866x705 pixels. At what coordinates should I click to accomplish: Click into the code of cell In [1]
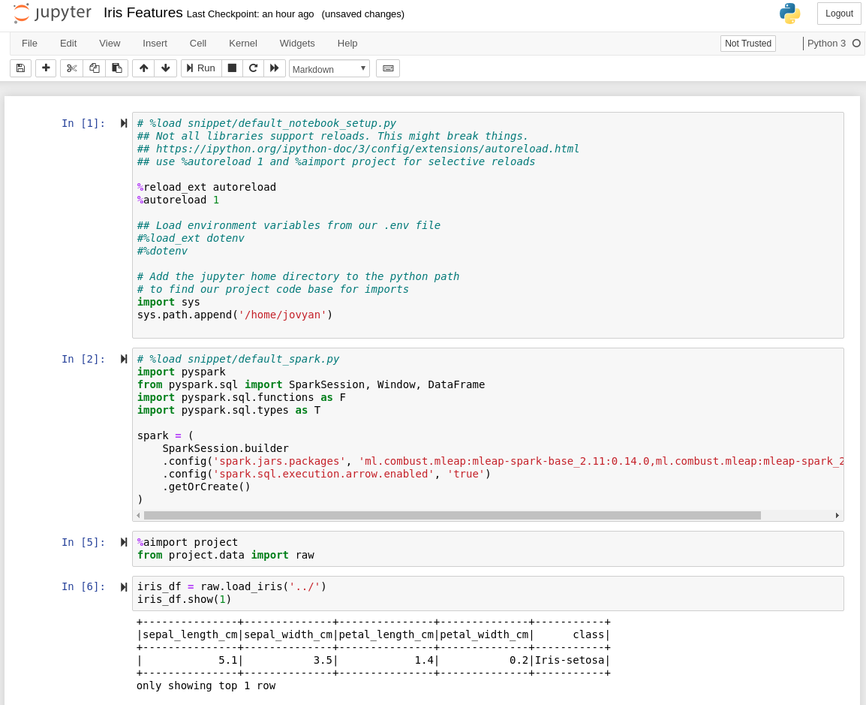pyautogui.click(x=488, y=225)
